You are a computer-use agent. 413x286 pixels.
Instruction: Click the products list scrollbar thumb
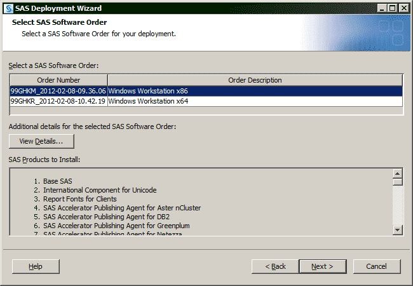[x=398, y=182]
